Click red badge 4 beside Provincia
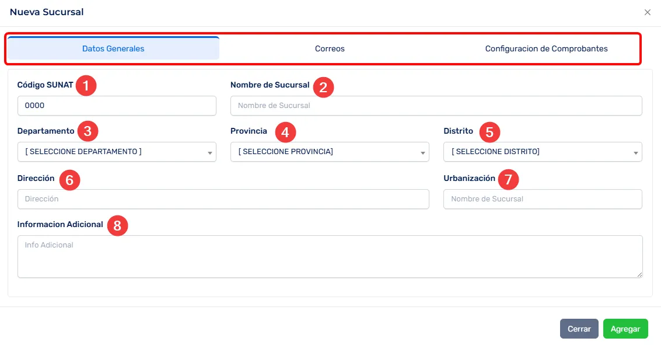The height and width of the screenshot is (345, 661). coord(285,133)
